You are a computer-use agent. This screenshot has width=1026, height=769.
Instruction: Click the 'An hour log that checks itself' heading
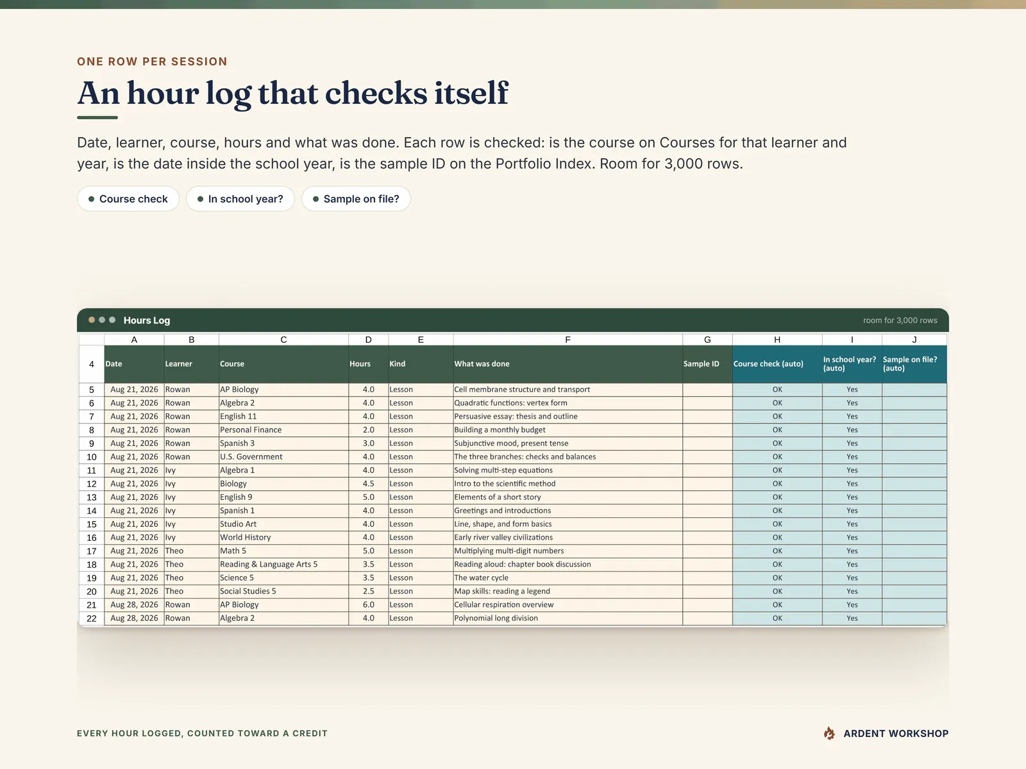click(293, 94)
